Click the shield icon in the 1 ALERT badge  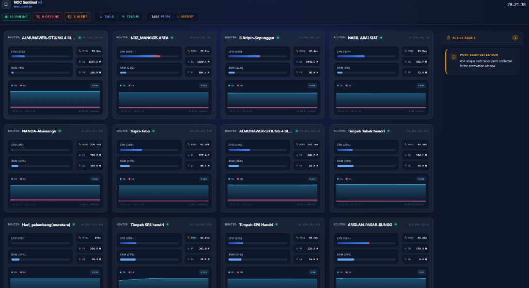[x=70, y=17]
